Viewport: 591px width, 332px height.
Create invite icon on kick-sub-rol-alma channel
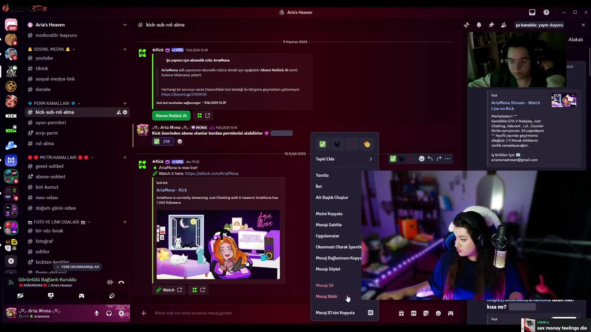coord(119,112)
